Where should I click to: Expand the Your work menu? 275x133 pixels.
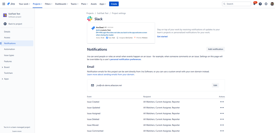[x=24, y=4]
